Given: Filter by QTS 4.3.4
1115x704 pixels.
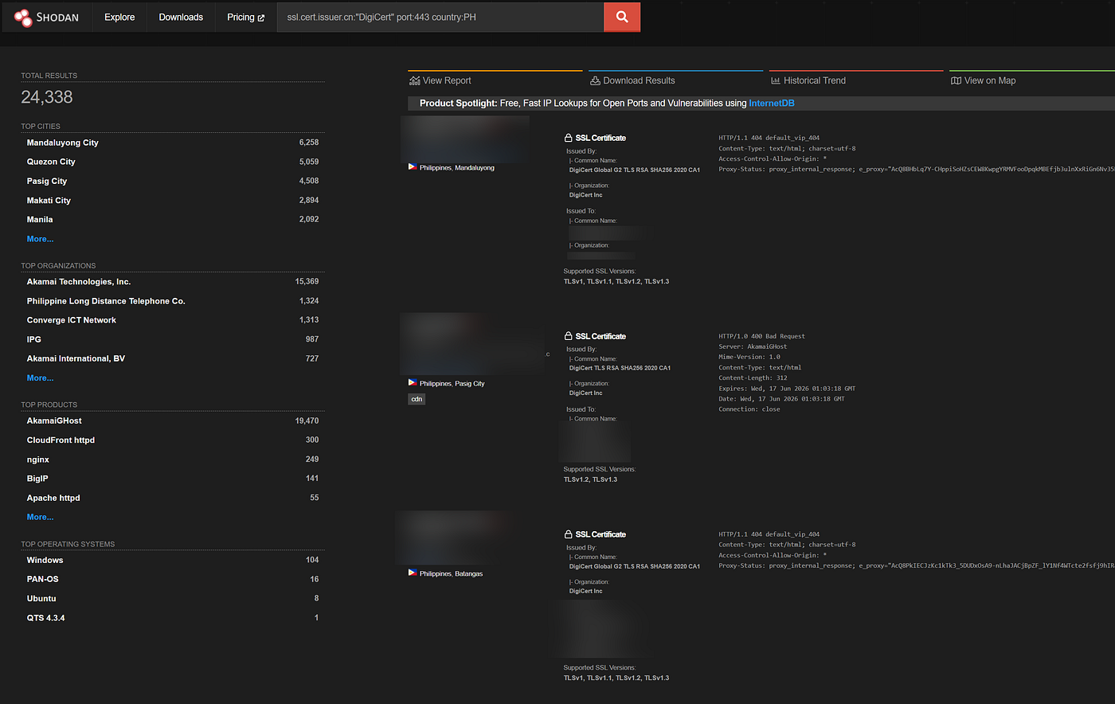Looking at the screenshot, I should tap(45, 618).
